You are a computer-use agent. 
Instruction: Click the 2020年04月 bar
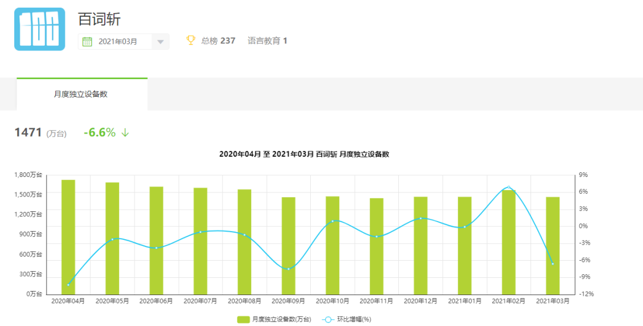coord(68,238)
